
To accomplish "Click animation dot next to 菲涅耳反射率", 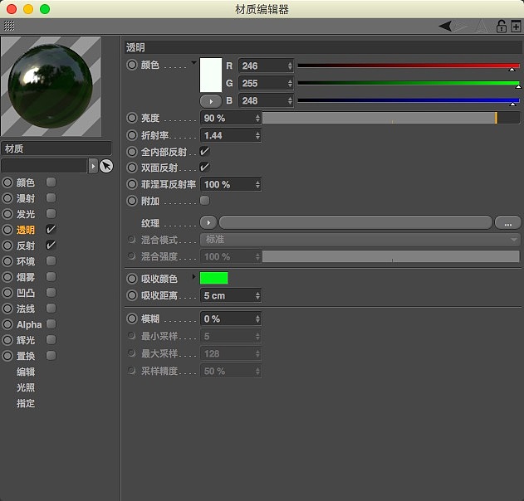I will click(132, 184).
